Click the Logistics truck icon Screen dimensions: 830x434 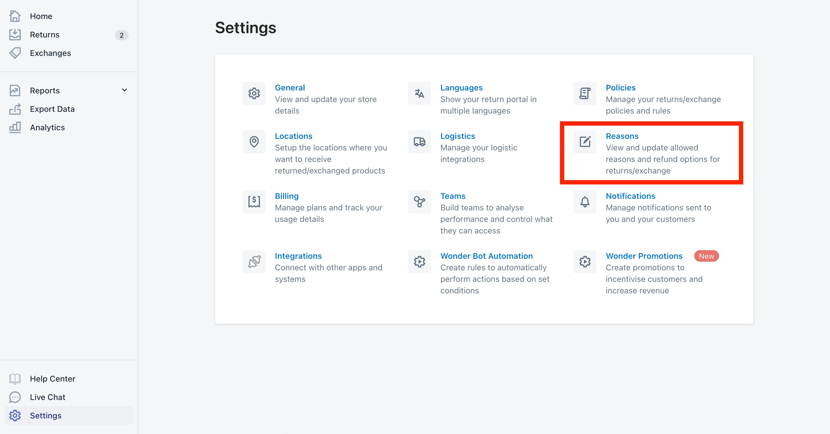419,142
